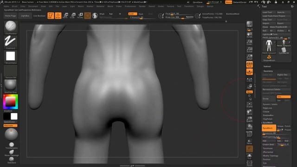Open the Alpha menu
297x167 pixels.
pos(6,6)
